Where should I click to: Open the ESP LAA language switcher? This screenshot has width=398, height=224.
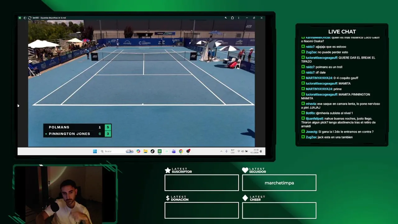coord(233,151)
